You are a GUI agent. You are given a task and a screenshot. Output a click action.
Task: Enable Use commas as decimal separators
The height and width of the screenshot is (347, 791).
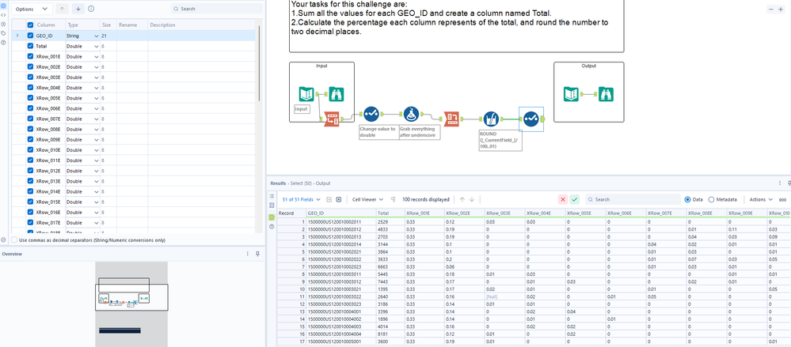click(14, 240)
